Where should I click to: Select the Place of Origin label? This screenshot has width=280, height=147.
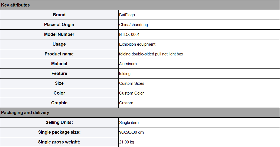[x=59, y=24]
